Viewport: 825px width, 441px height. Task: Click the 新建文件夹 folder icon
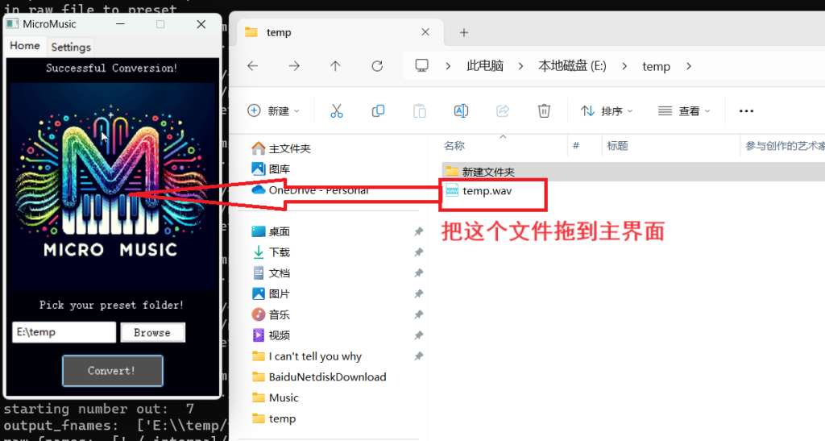[x=452, y=171]
